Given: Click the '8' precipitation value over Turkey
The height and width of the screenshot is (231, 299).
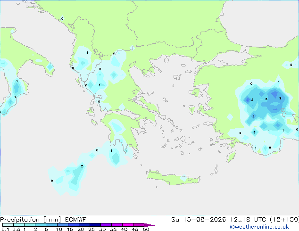Looking at the screenshot, I should [x=253, y=116].
